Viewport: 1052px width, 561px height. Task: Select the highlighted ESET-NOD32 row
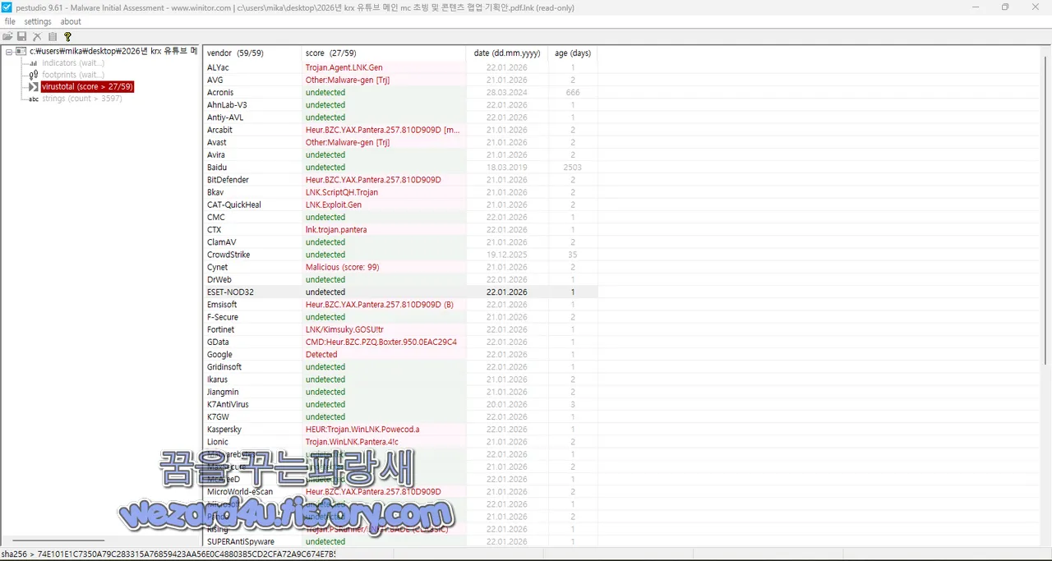click(400, 292)
